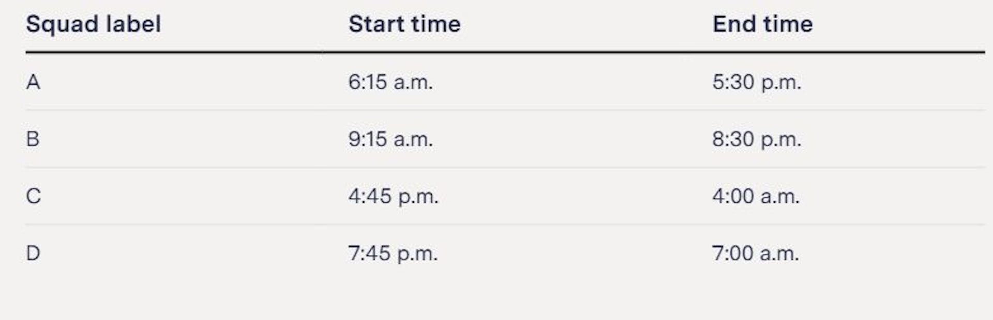Select squad label cell D
This screenshot has width=993, height=320.
pos(33,253)
